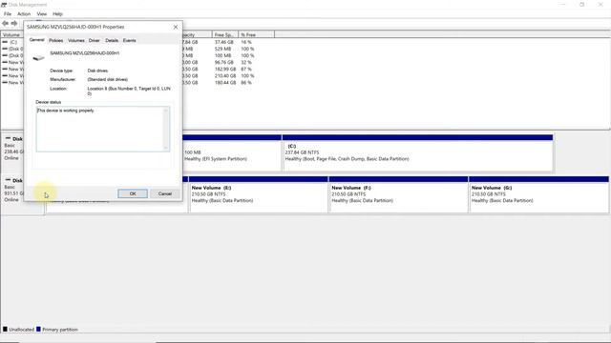The image size is (611, 343).
Task: Confirm the dialog with OK
Action: point(133,193)
